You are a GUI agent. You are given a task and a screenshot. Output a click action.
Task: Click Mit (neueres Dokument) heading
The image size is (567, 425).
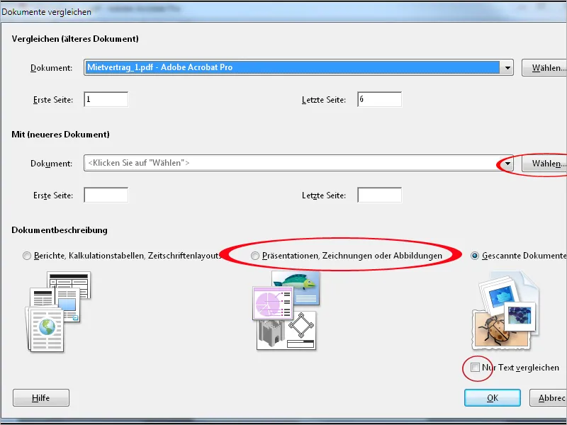coord(60,135)
